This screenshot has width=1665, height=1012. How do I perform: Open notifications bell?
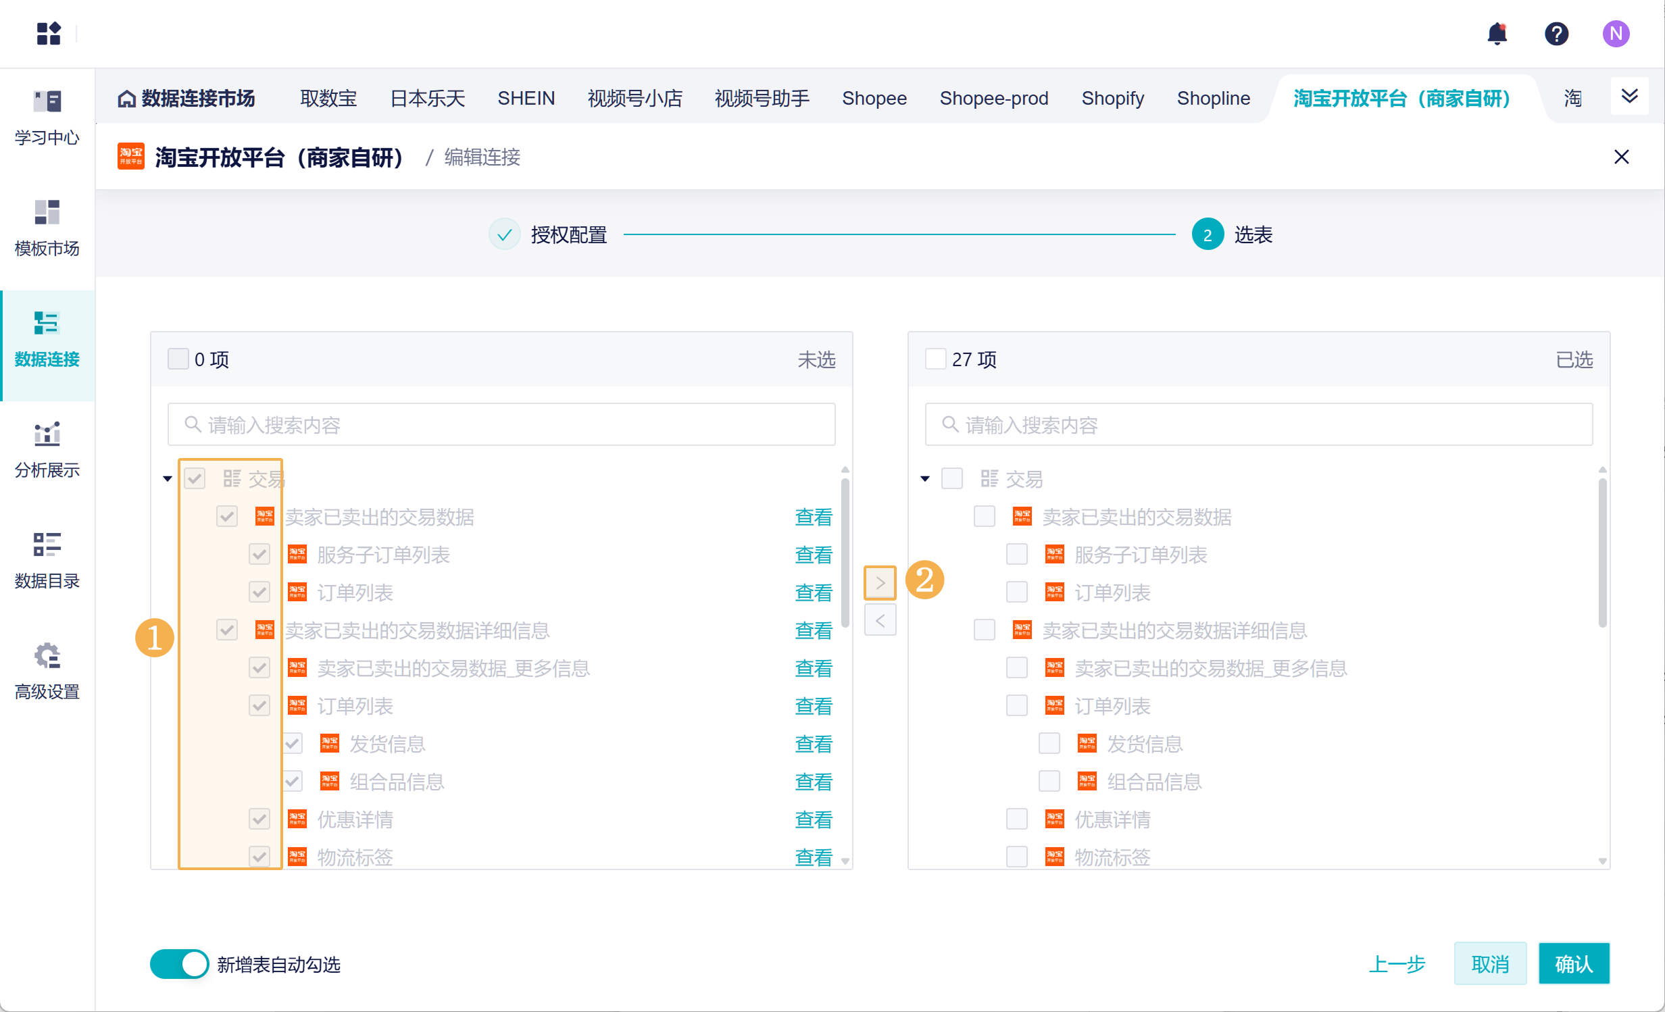tap(1497, 33)
